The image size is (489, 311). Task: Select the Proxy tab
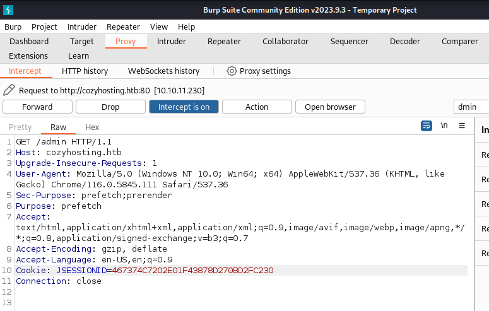(x=126, y=42)
